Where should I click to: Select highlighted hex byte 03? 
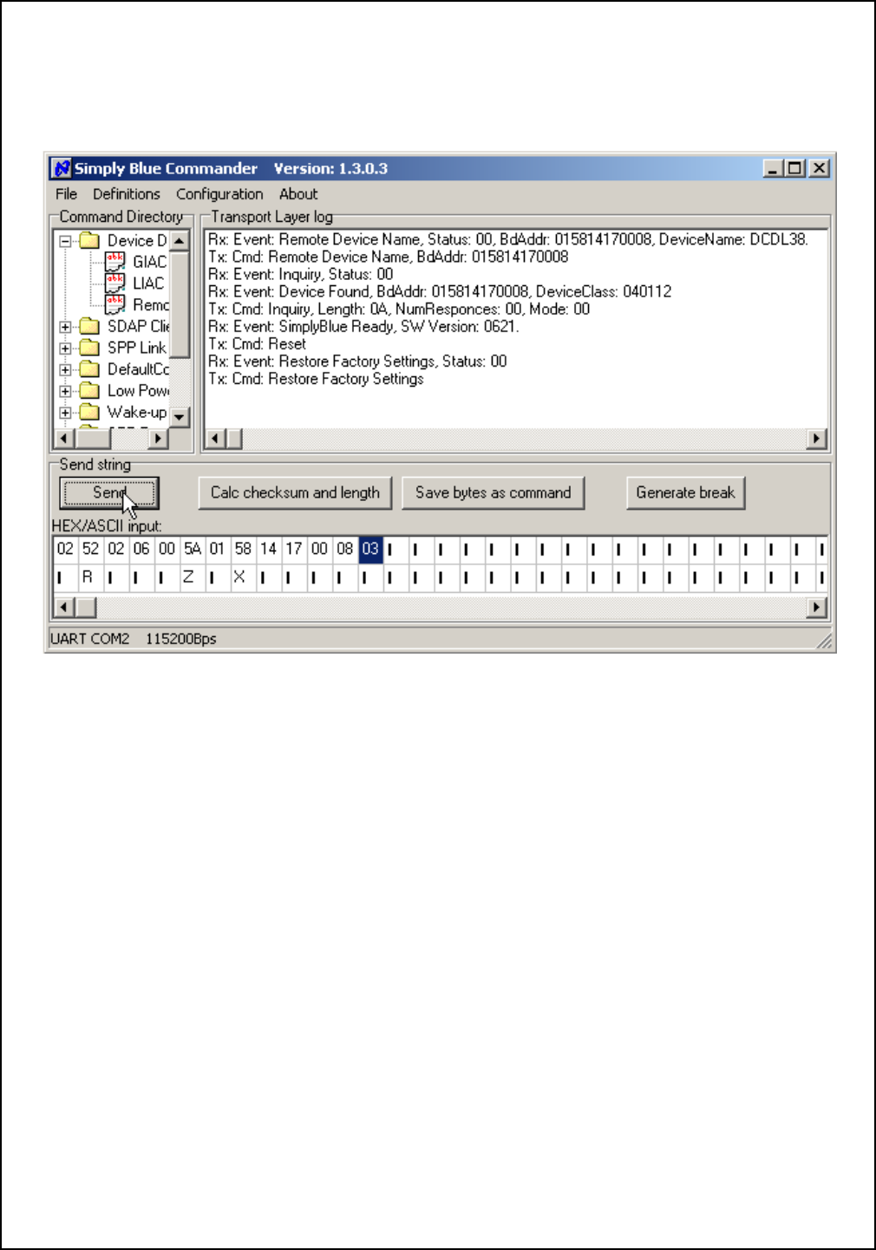(370, 550)
